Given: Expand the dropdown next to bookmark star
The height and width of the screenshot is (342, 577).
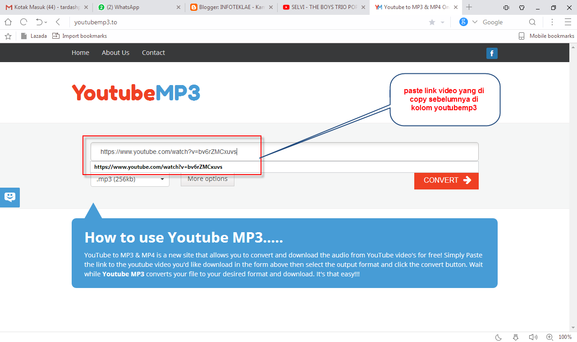Looking at the screenshot, I should click(x=443, y=22).
